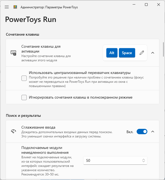This screenshot has width=165, height=180.
Task: Click the speedometer icon next to Сглаживание ввода
Action: [13, 131]
